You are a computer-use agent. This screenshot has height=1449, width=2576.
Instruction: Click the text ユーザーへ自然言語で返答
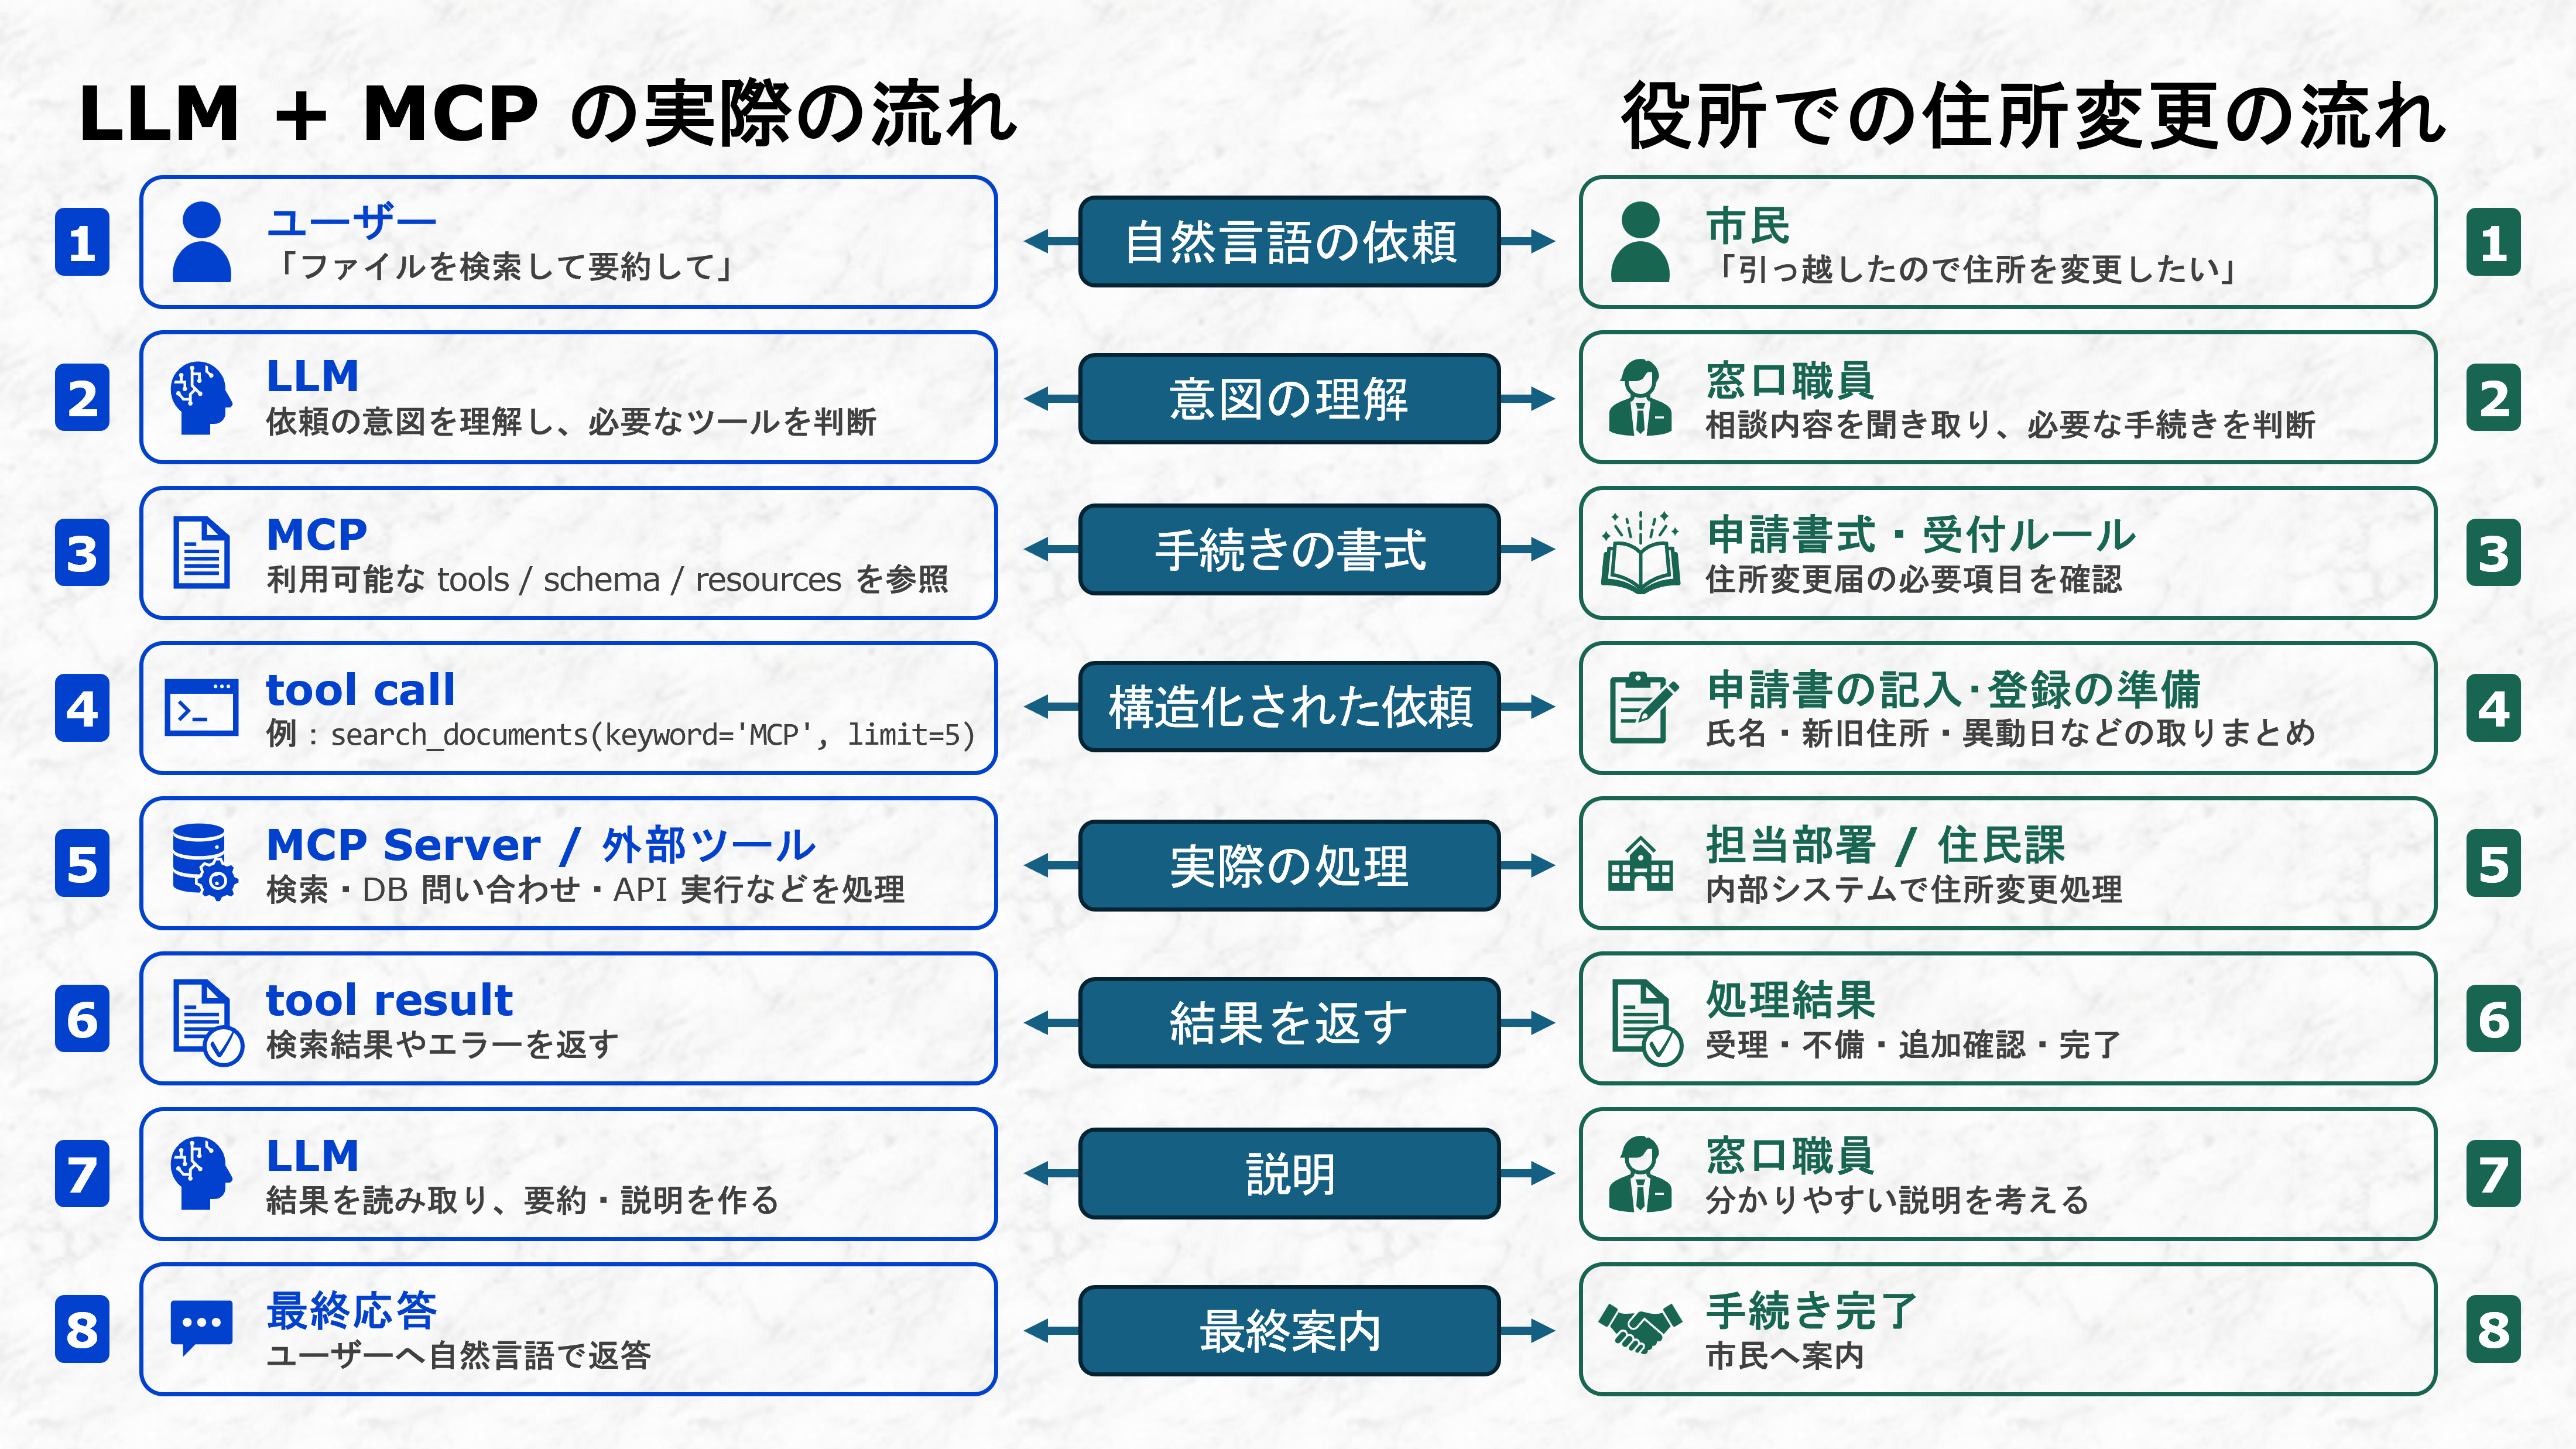coord(459,1356)
